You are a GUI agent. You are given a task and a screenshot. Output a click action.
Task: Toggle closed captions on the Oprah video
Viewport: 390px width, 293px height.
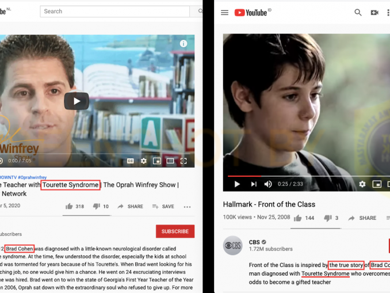(x=131, y=161)
